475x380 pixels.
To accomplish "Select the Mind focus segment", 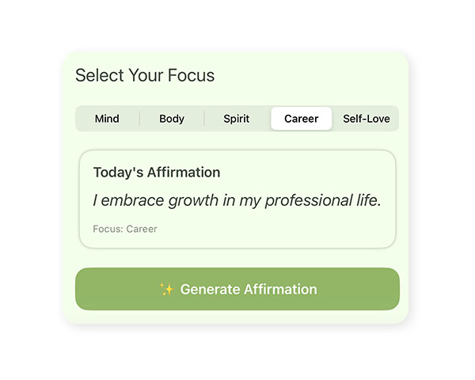I will (107, 119).
